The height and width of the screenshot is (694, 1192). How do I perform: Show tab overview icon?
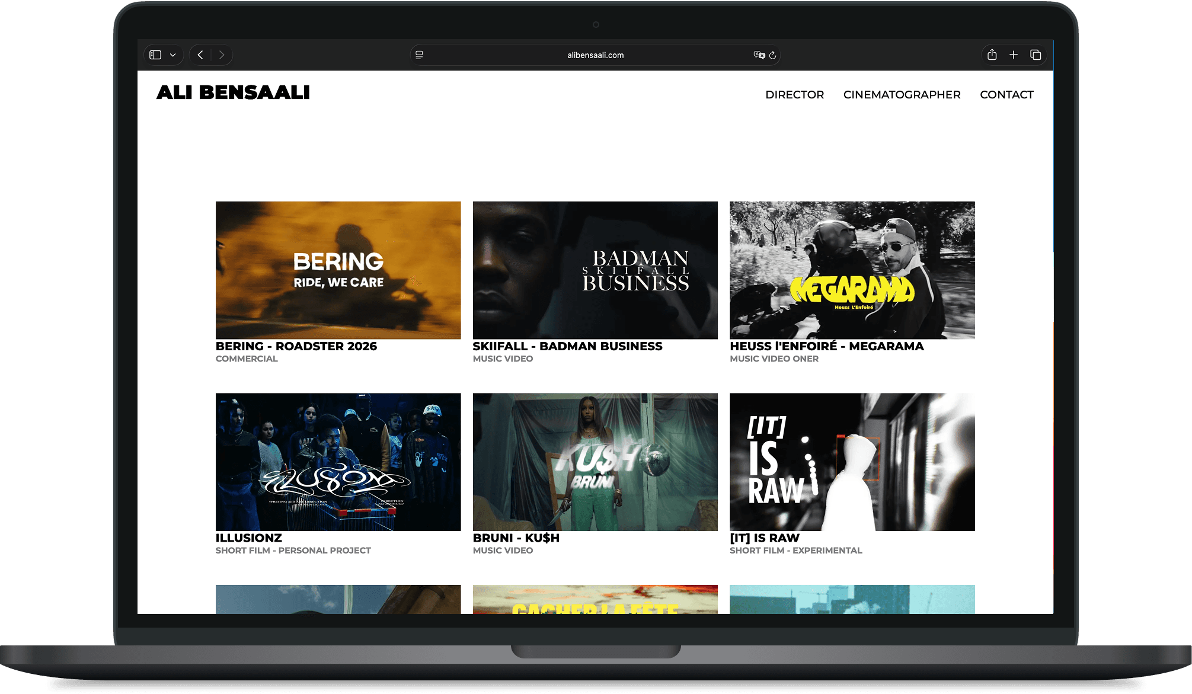pos(1036,55)
